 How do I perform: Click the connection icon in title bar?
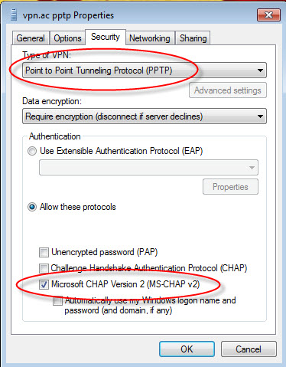click(14, 15)
